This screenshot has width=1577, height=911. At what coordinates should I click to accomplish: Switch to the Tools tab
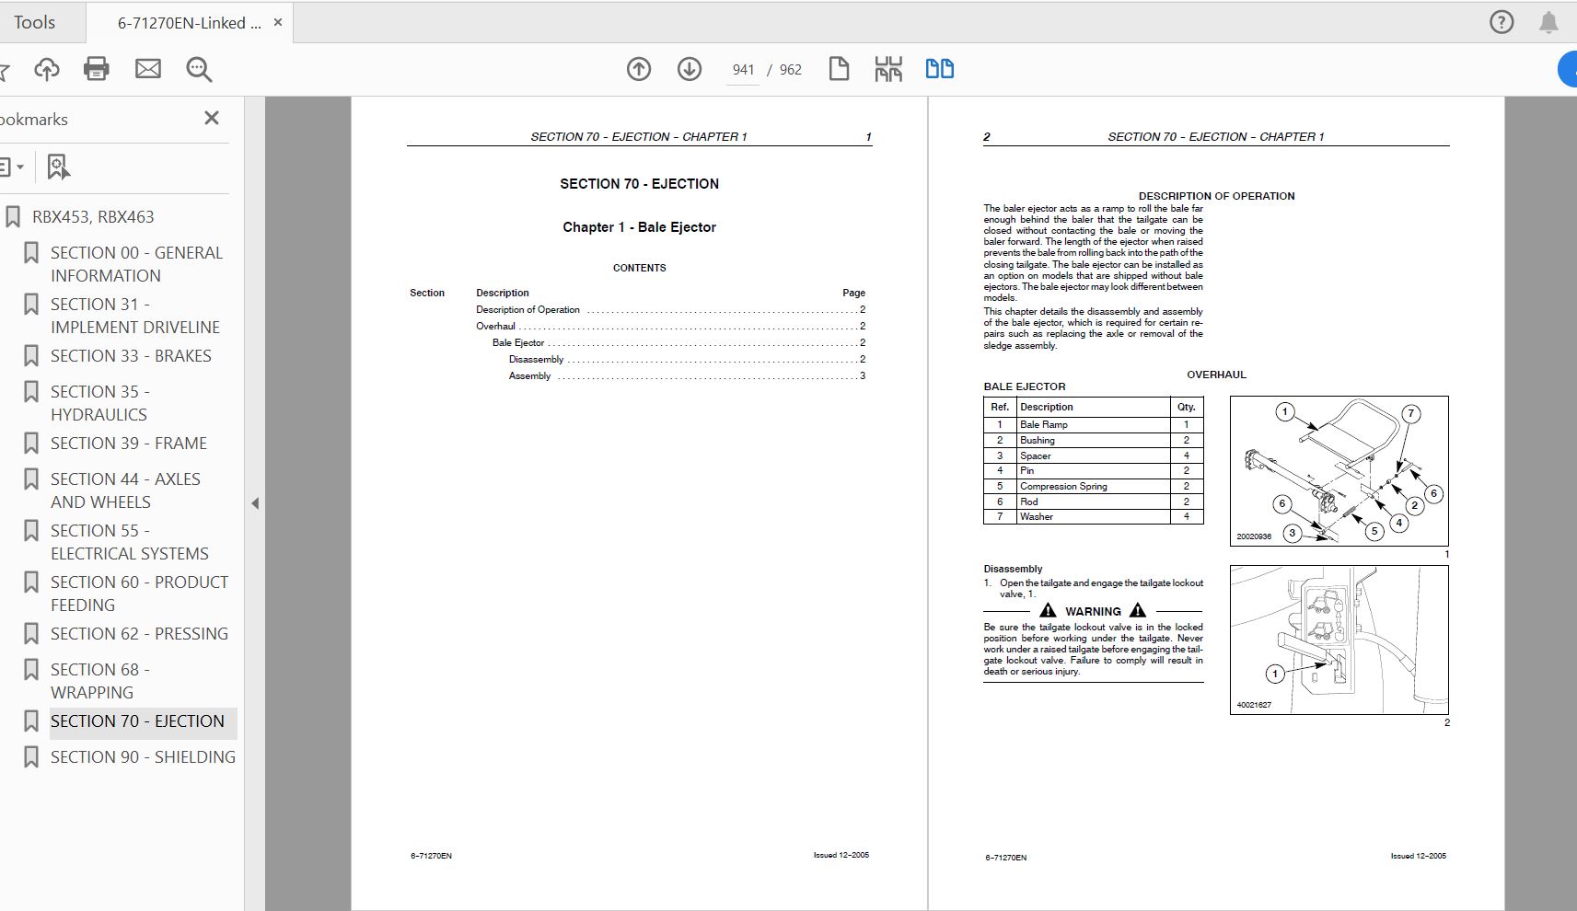(x=35, y=21)
